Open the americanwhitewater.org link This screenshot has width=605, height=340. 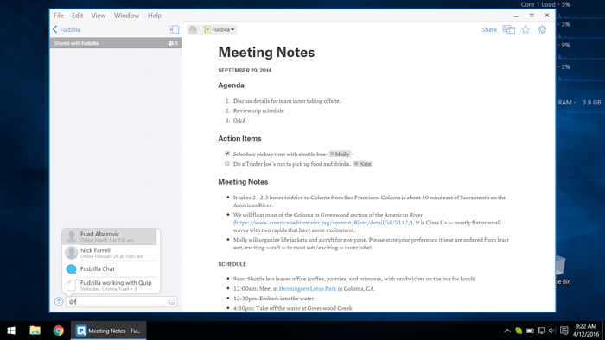[x=322, y=222]
